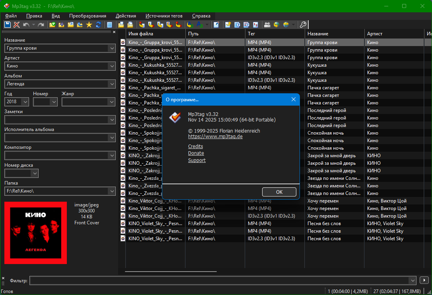Open the Год dropdown showing 2018

(x=25, y=102)
